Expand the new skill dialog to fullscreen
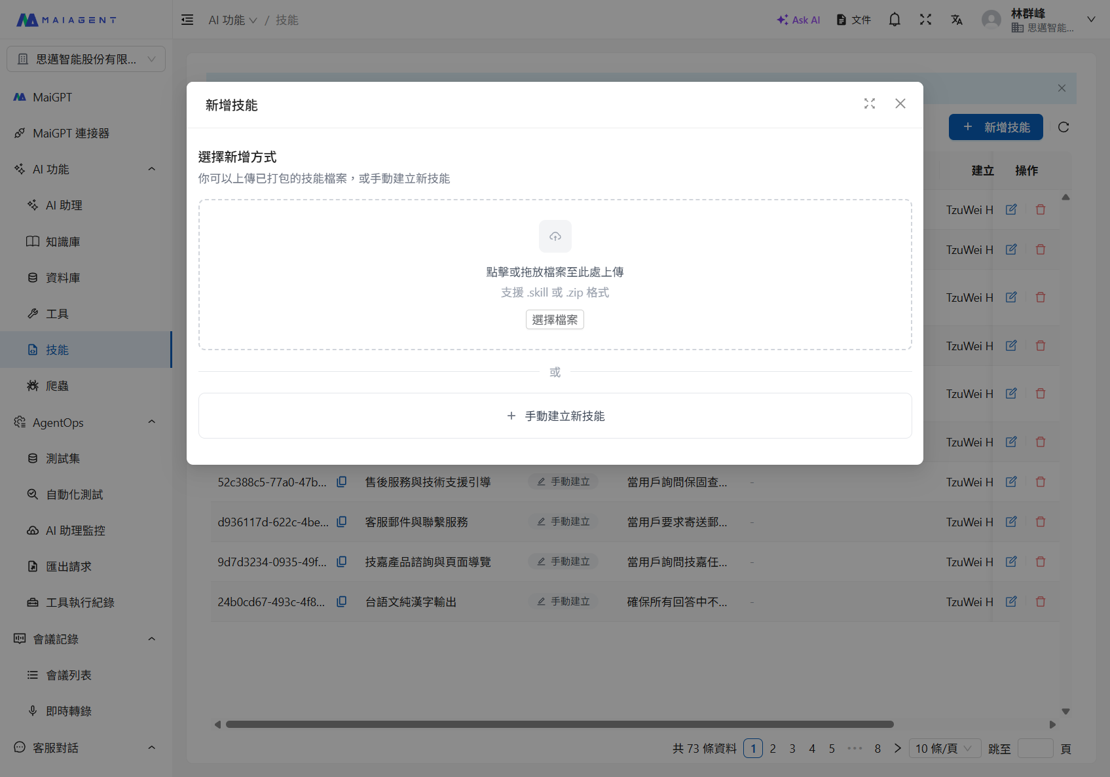The height and width of the screenshot is (777, 1110). (869, 104)
